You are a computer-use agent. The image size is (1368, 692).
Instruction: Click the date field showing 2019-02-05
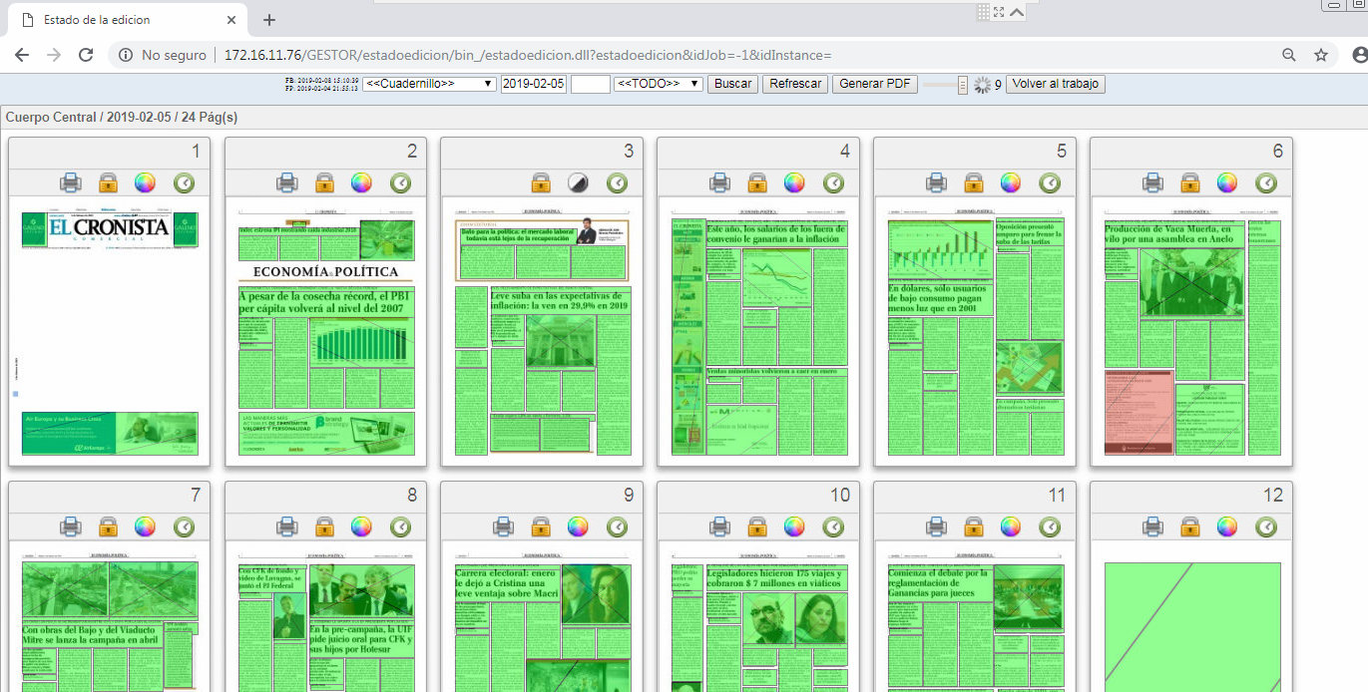534,84
